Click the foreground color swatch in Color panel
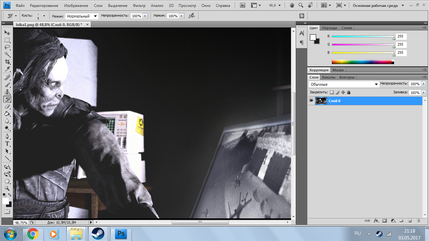429x241 pixels. tap(313, 37)
